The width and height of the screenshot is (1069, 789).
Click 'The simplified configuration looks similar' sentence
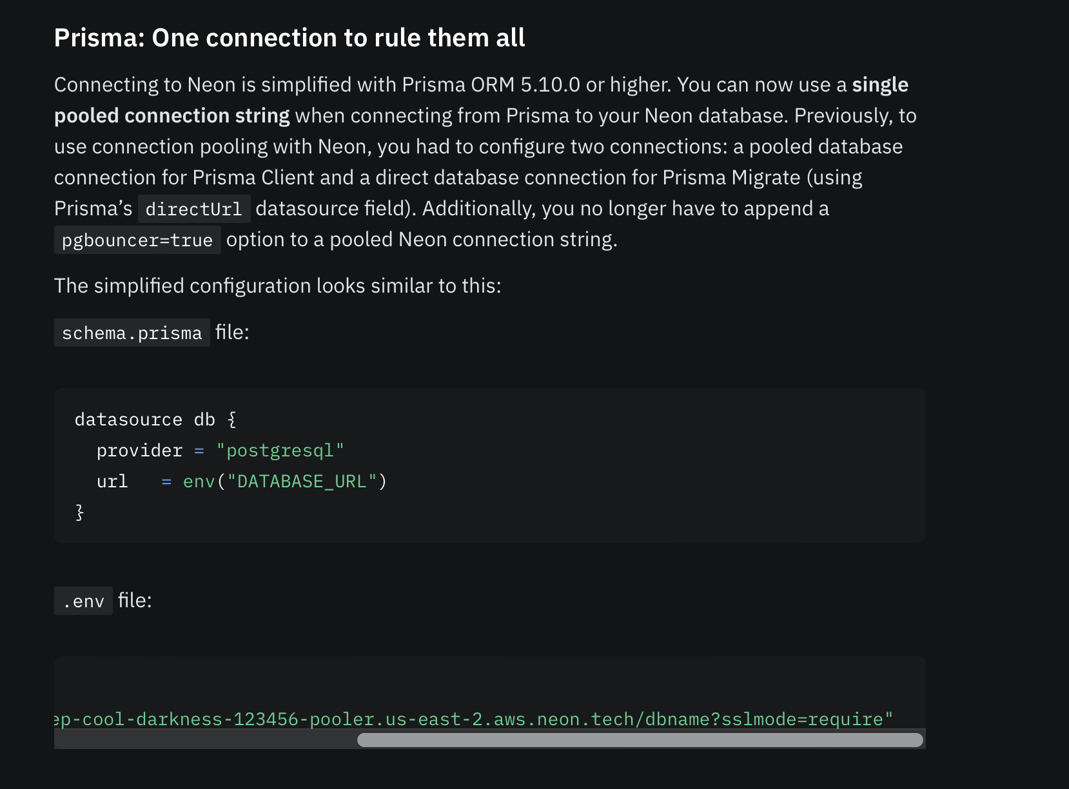(277, 286)
